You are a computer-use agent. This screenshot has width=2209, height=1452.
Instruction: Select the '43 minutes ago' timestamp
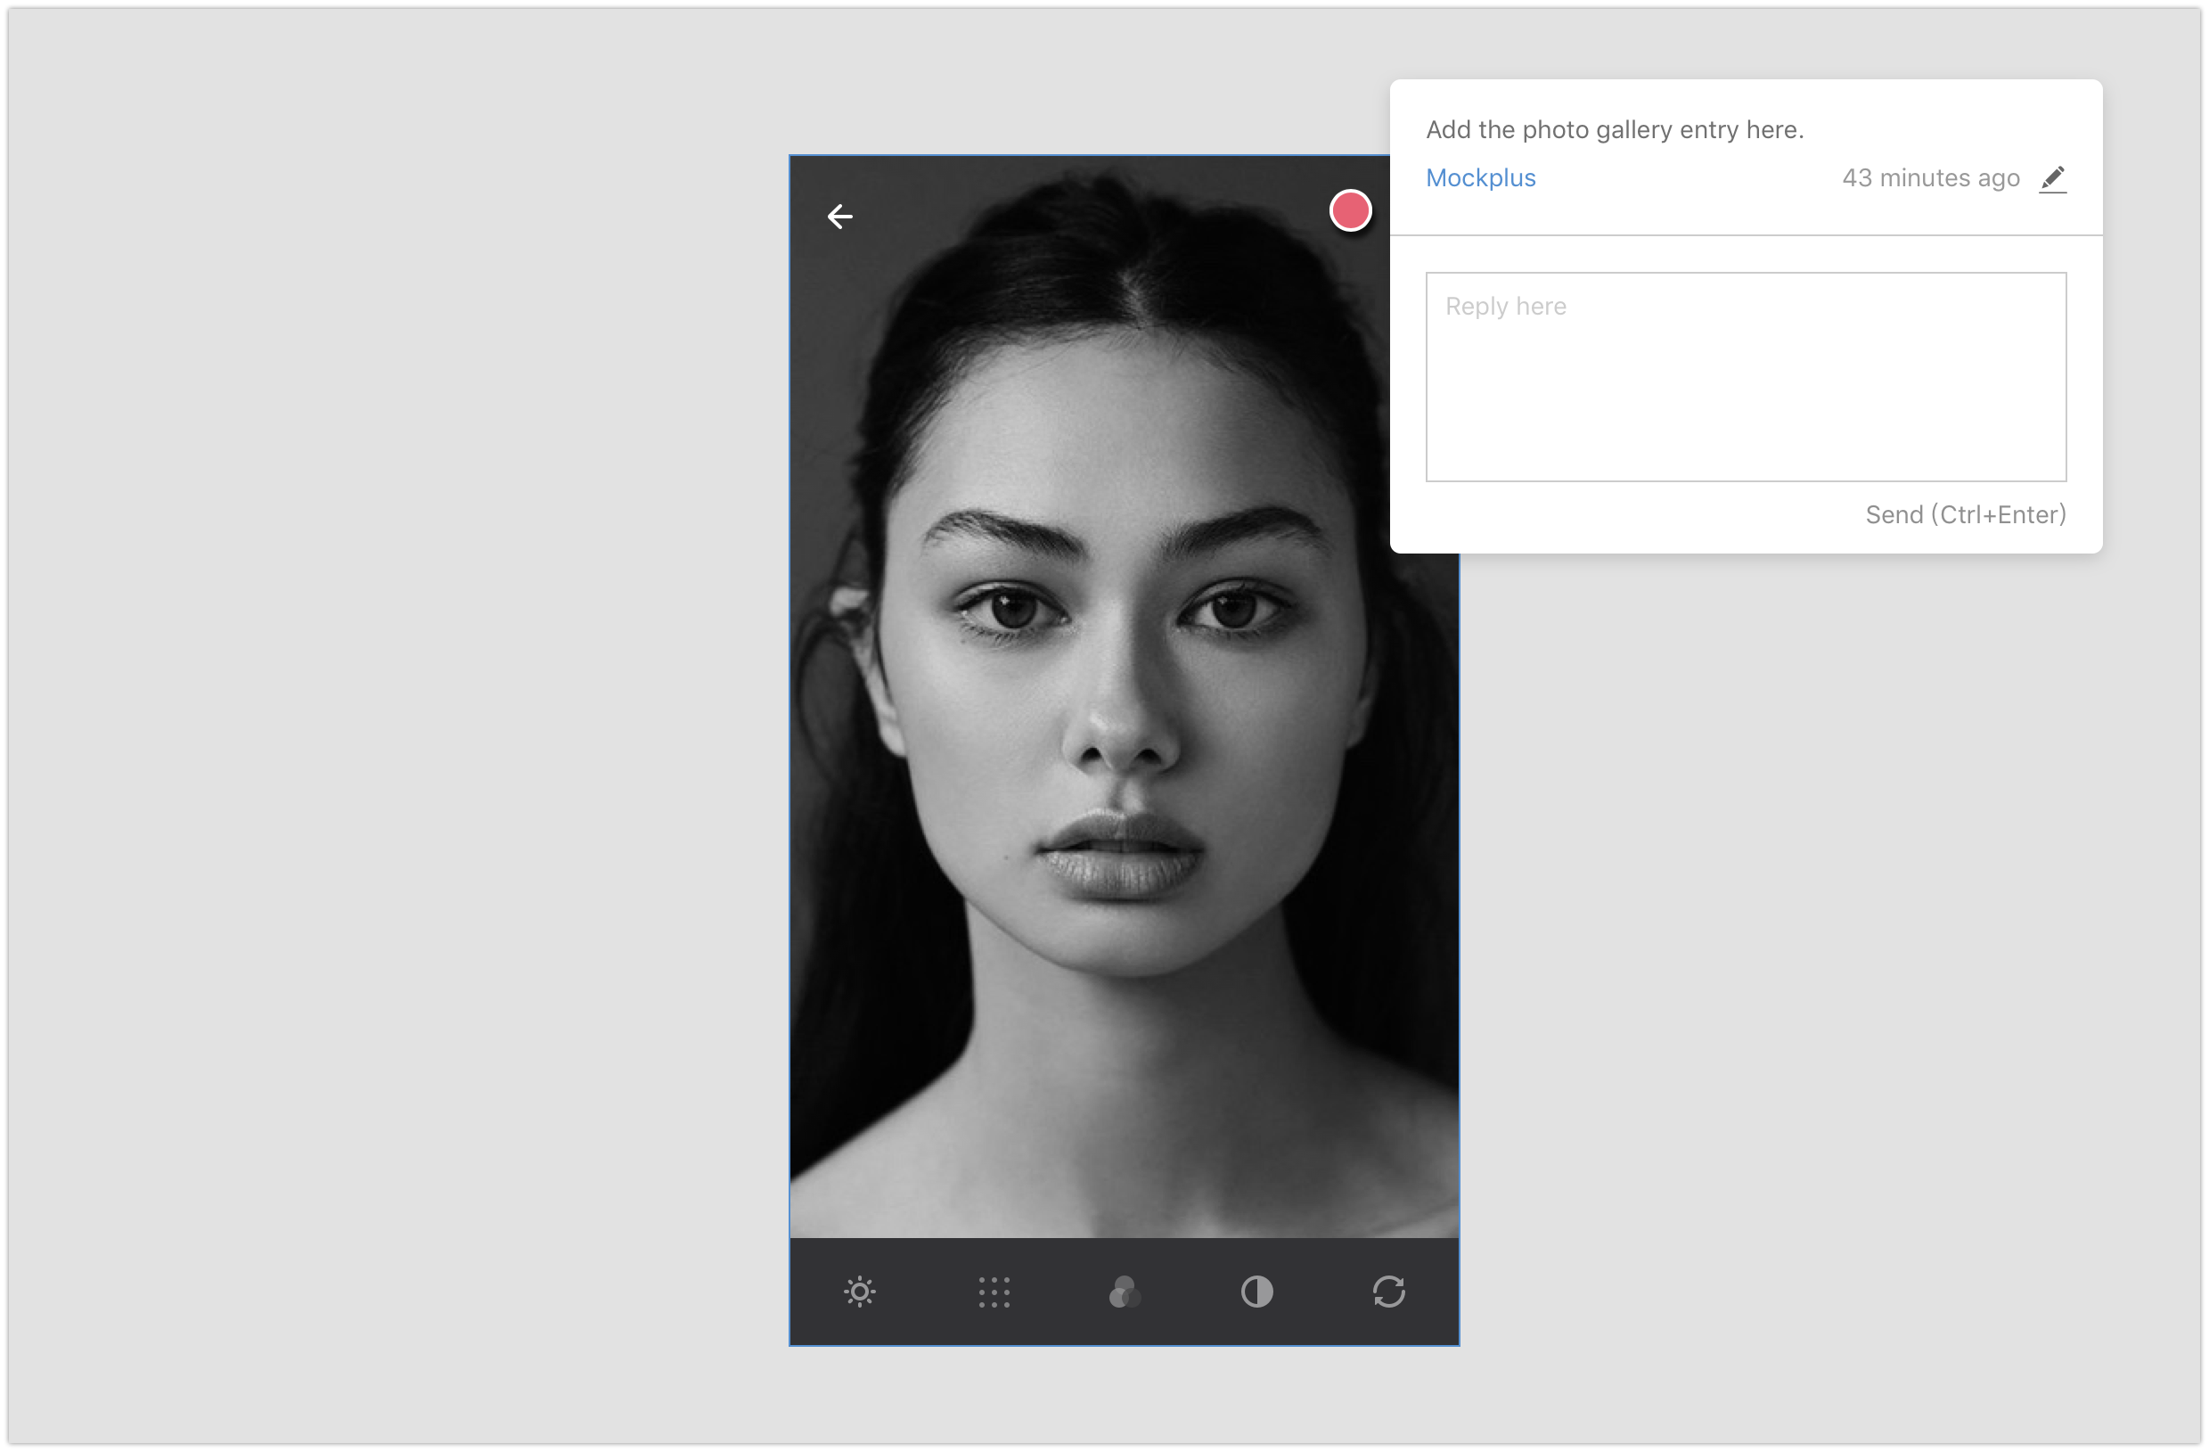[1931, 178]
